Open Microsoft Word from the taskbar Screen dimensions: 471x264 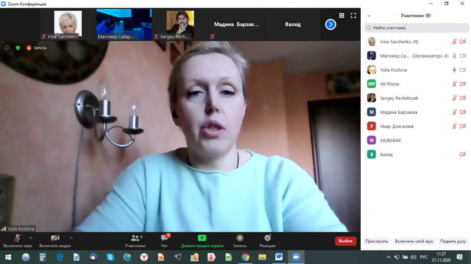(x=279, y=257)
